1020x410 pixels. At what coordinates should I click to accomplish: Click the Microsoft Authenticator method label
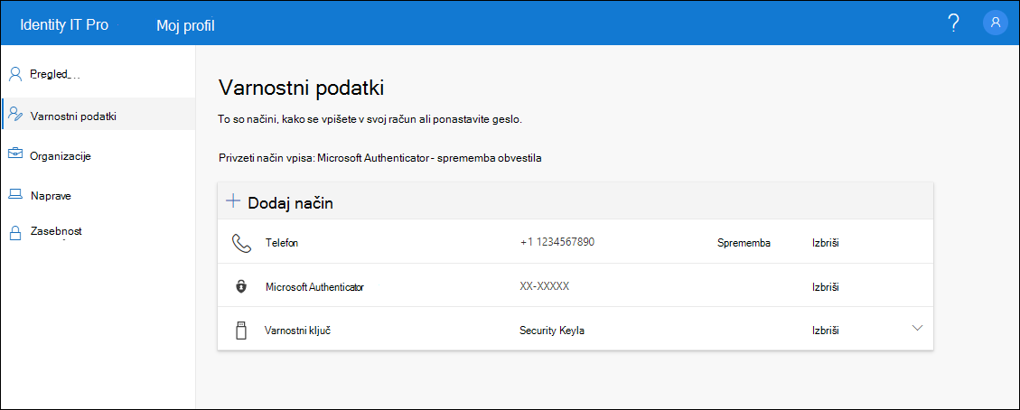314,286
